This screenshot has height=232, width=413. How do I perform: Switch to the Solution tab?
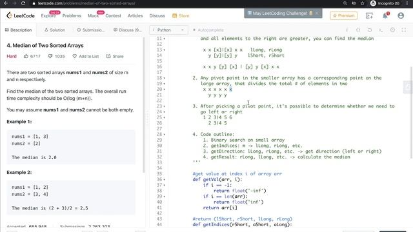coord(54,30)
